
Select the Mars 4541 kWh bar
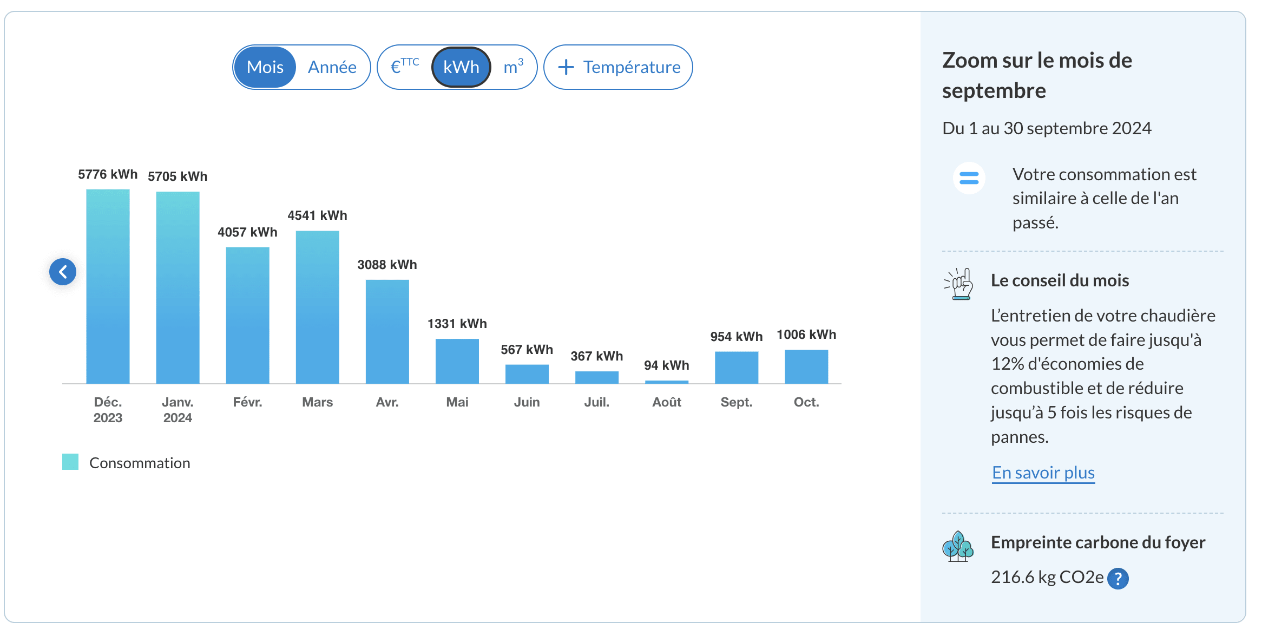click(317, 307)
